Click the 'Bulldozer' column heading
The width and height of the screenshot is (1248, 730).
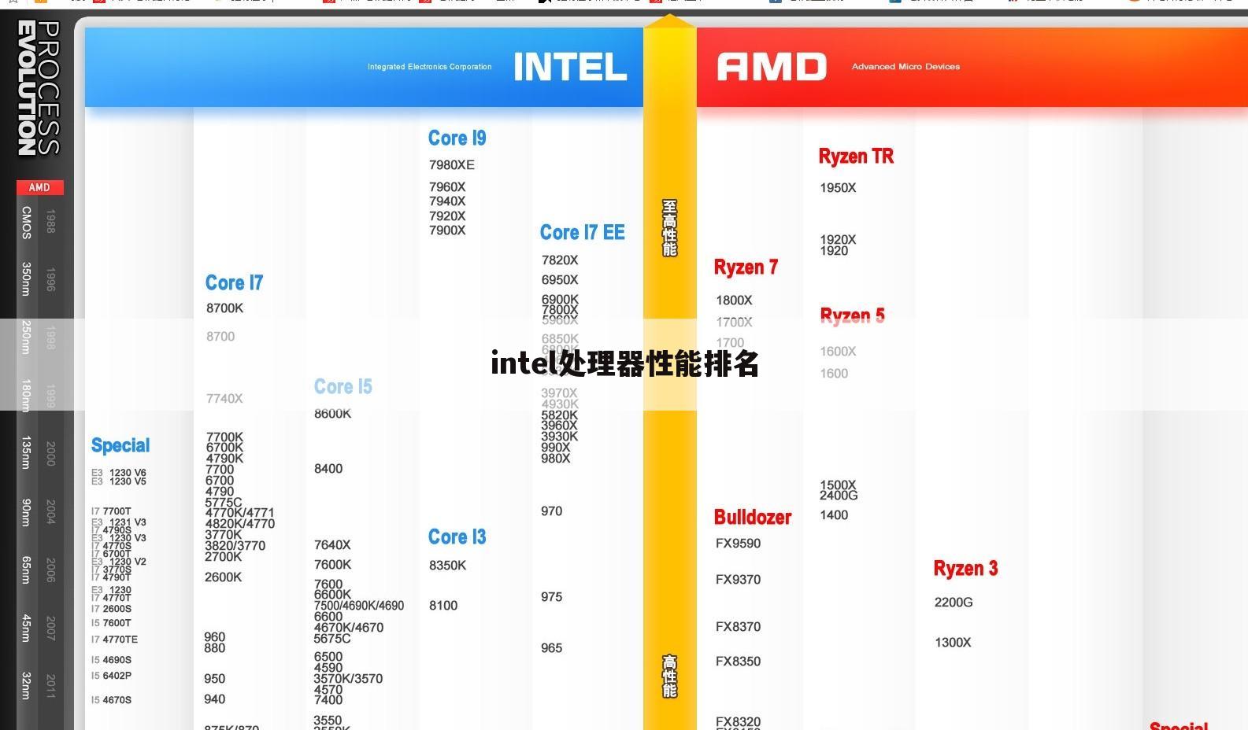point(752,518)
